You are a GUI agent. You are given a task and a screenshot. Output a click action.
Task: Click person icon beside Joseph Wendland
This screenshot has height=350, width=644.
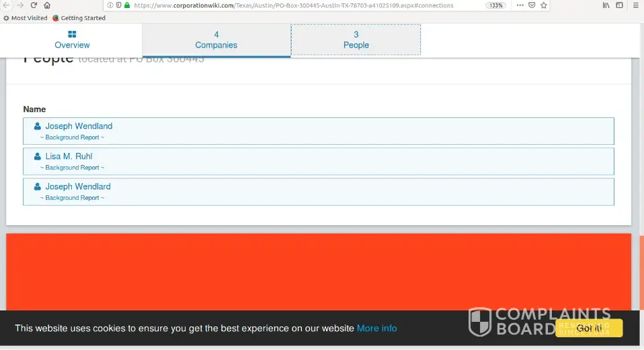click(38, 126)
